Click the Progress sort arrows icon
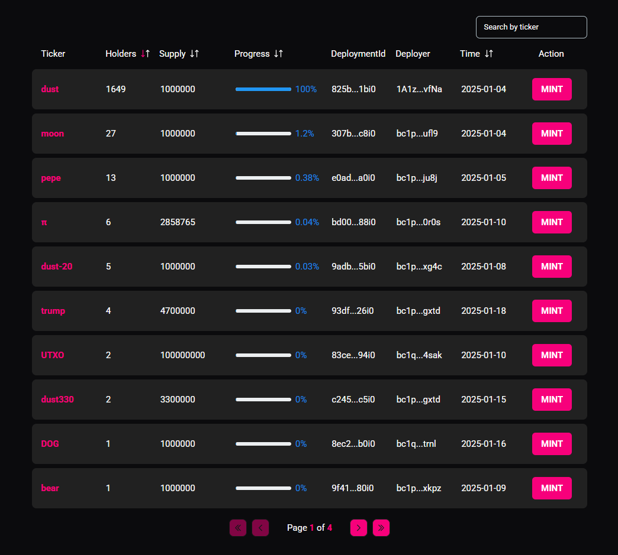Viewport: 618px width, 555px height. coord(279,54)
